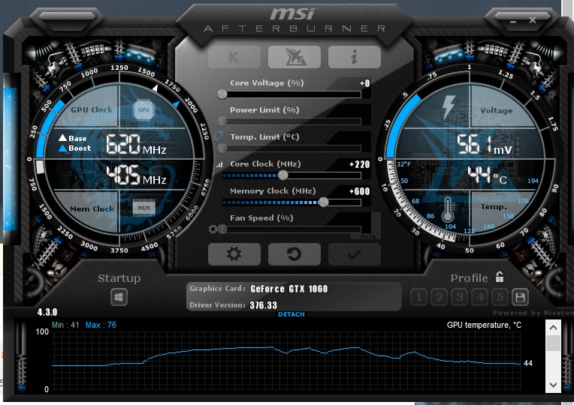Image resolution: width=574 pixels, height=405 pixels.
Task: Click the Power Limit slider handle
Action: pos(222,121)
